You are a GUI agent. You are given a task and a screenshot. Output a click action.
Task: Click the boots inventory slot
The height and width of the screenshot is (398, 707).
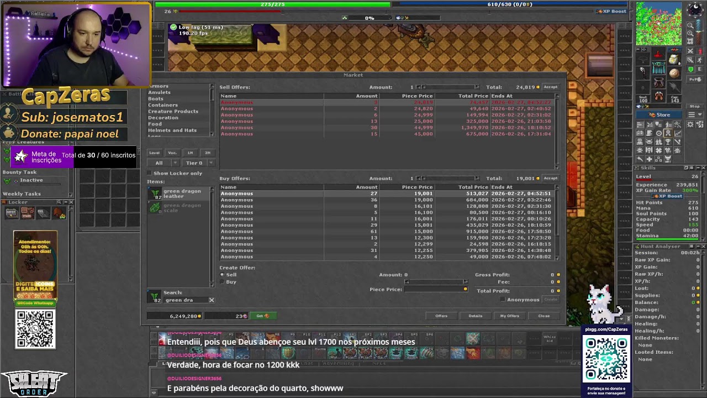click(658, 96)
